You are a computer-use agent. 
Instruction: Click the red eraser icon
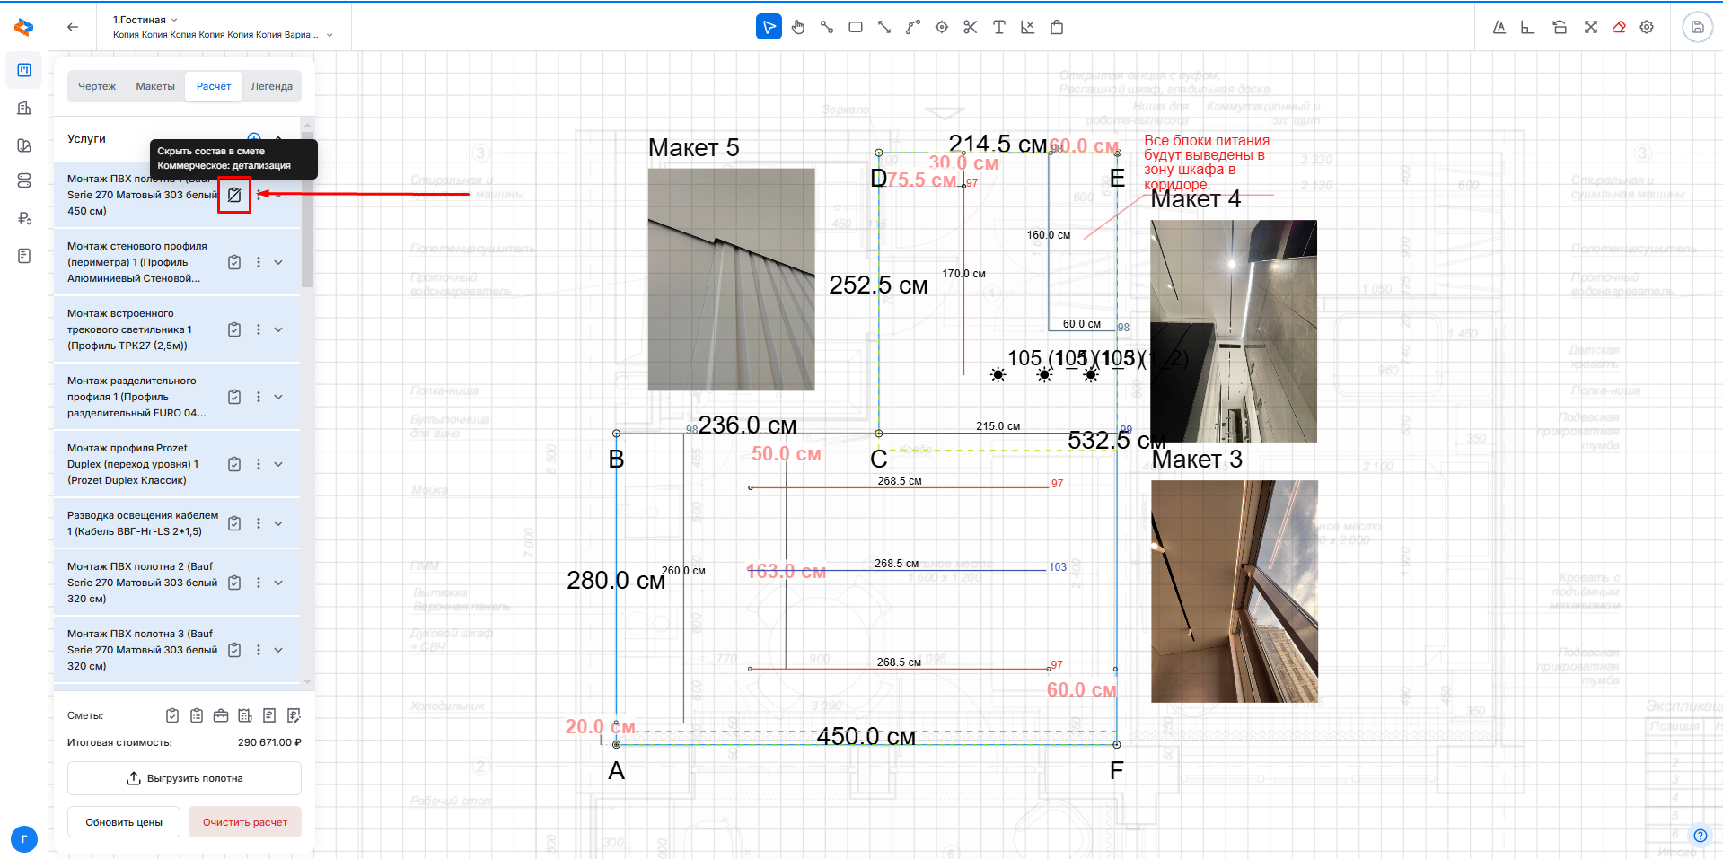click(x=1619, y=28)
